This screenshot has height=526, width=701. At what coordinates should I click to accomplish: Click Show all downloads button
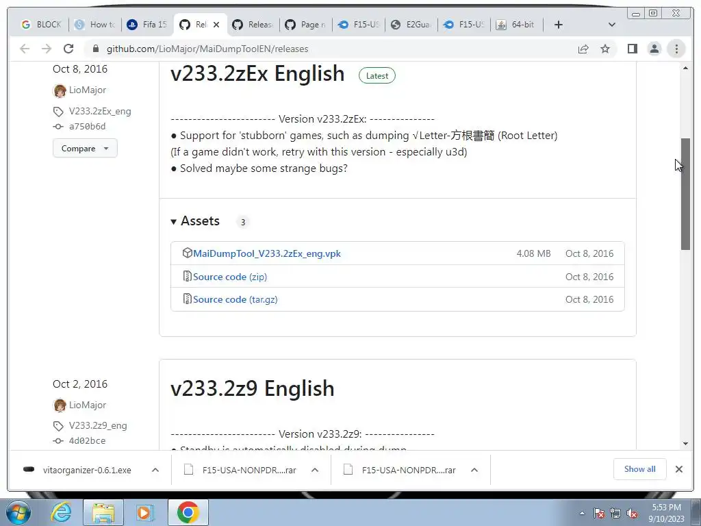640,469
